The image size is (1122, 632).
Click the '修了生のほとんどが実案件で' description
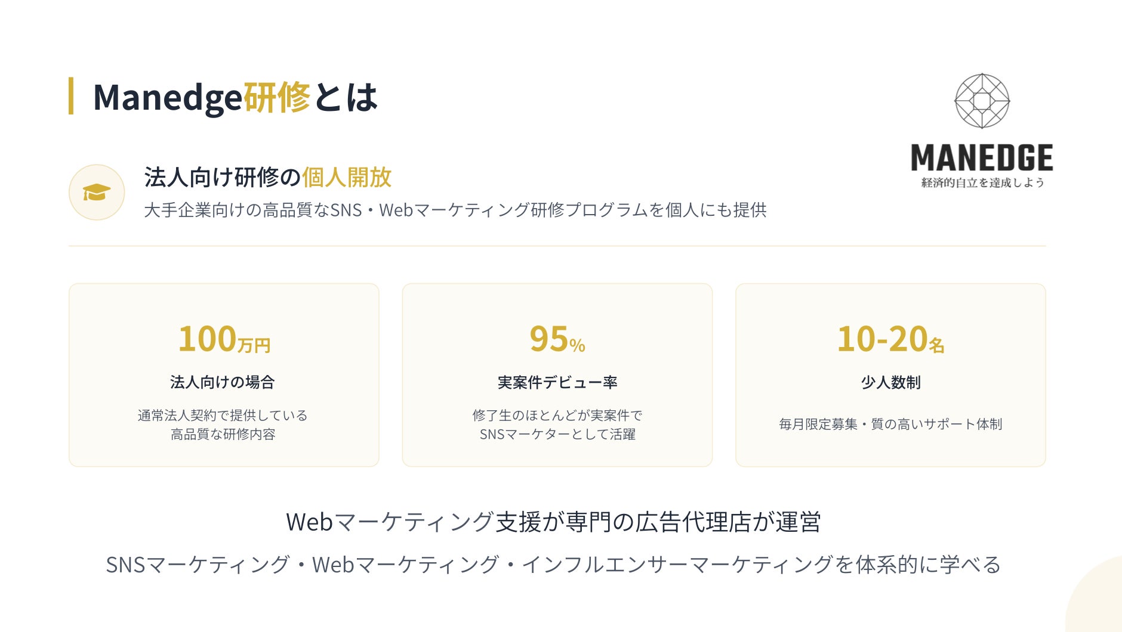click(557, 416)
